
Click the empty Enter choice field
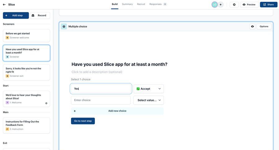[x=101, y=100]
